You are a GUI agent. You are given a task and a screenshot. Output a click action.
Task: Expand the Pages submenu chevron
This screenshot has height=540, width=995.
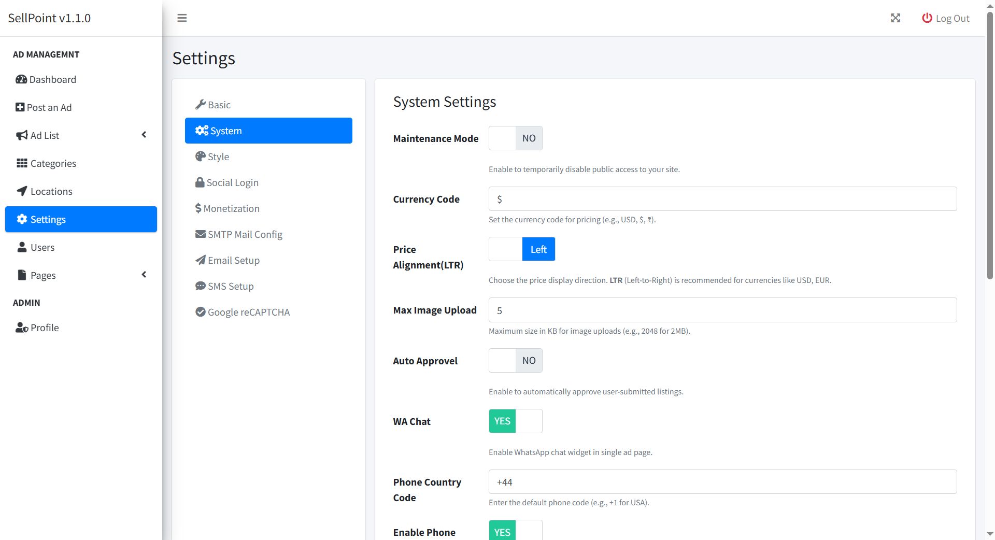pyautogui.click(x=144, y=275)
